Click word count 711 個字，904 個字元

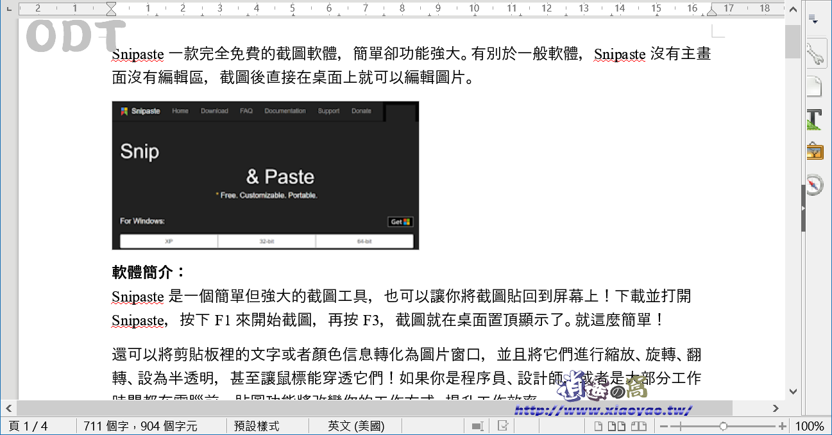[140, 426]
